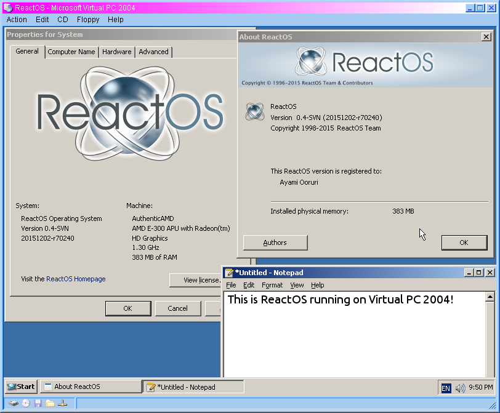Open the Start menu
The image size is (500, 413).
coord(22,387)
